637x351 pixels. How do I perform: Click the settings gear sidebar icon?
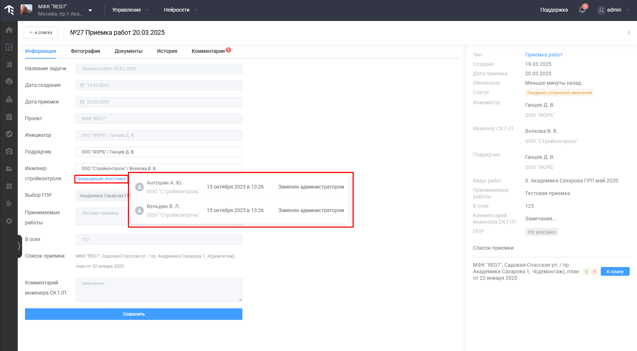coord(9,221)
